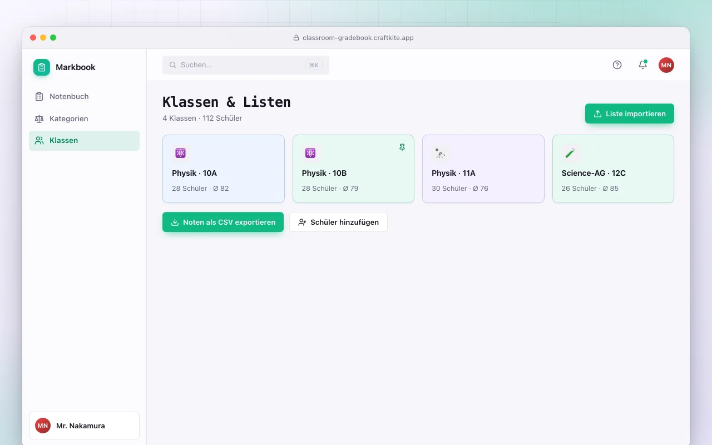Open the Mr. Nakamura account card
The height and width of the screenshot is (445, 712).
pos(84,426)
